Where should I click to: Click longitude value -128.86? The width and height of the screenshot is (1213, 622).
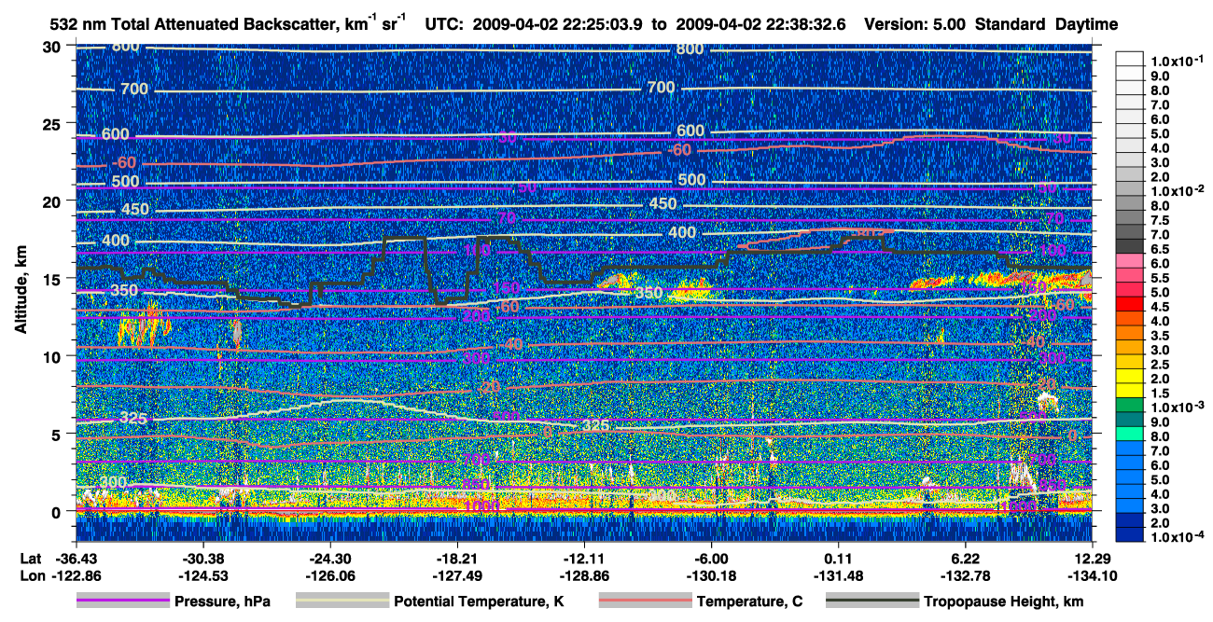pyautogui.click(x=584, y=576)
